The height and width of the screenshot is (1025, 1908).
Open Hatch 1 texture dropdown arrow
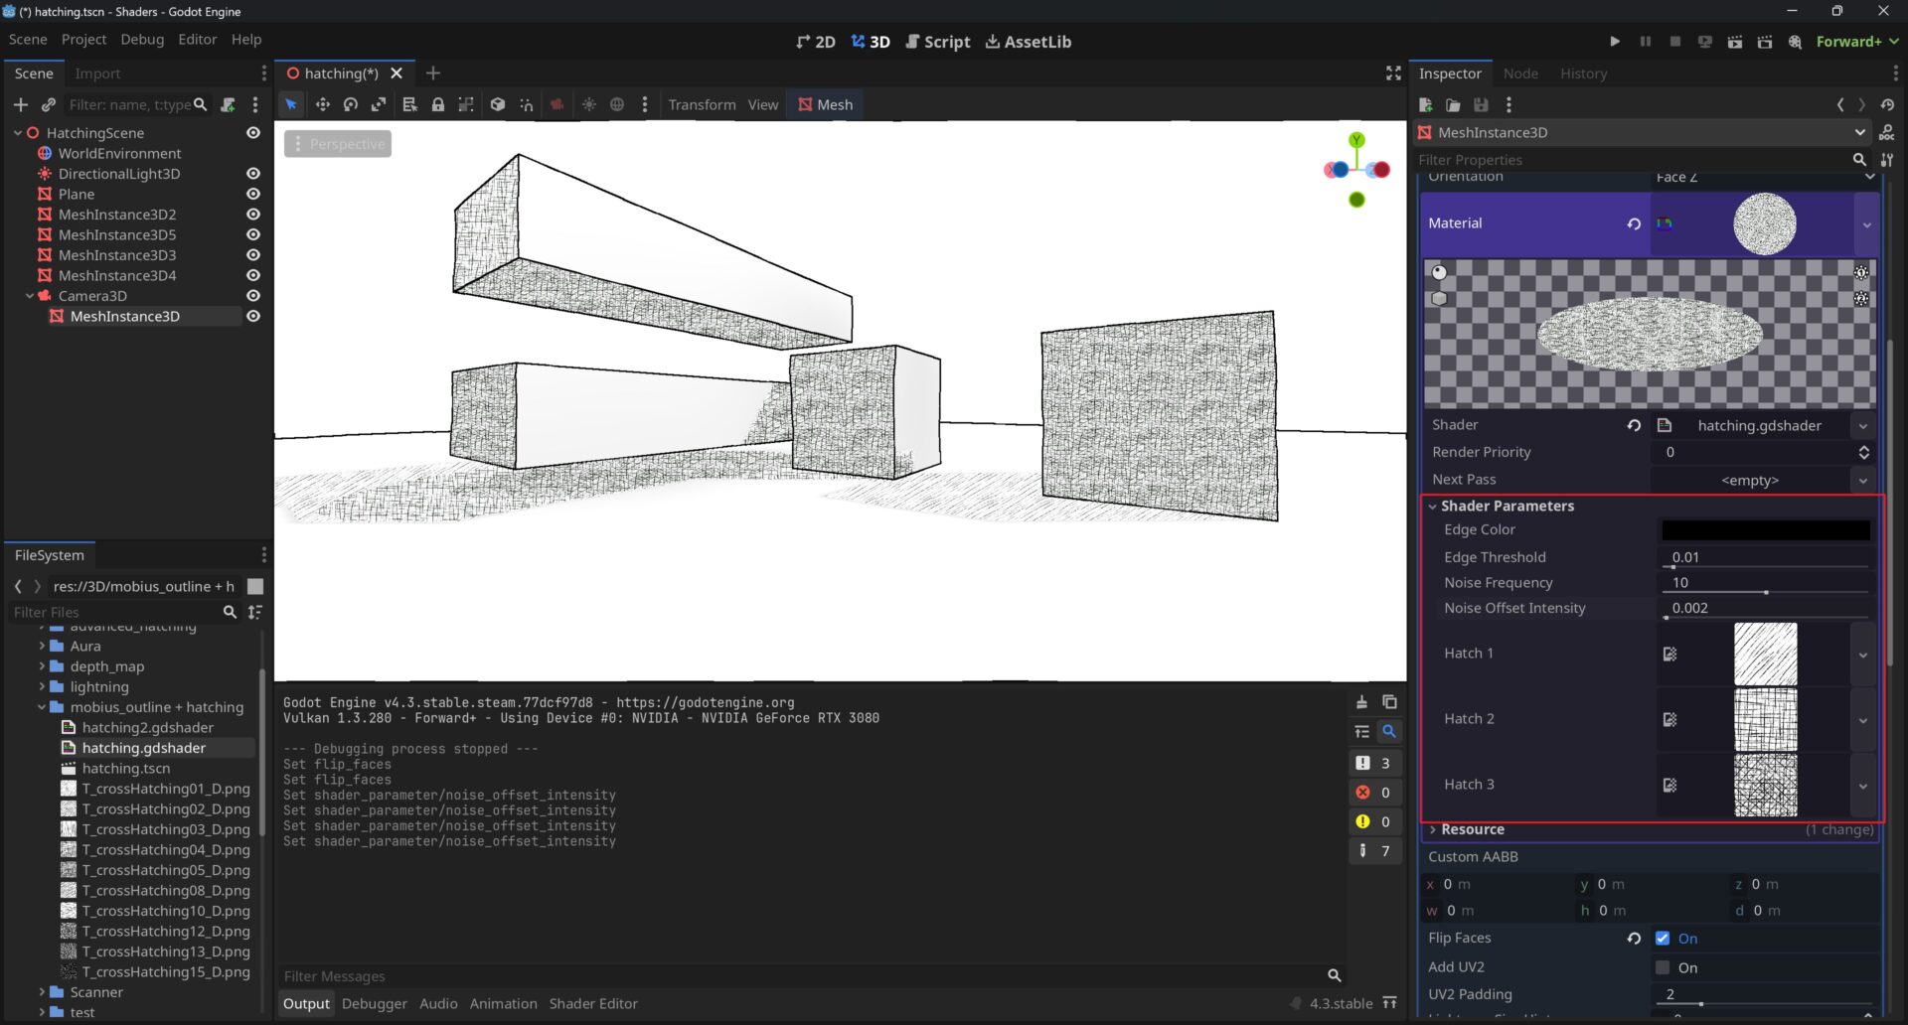point(1863,655)
